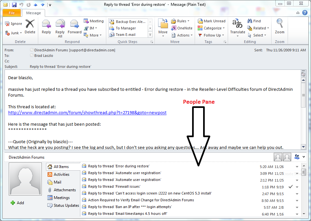Click People Pane list scrollbar down arrow
311x221 pixels.
[x=304, y=214]
